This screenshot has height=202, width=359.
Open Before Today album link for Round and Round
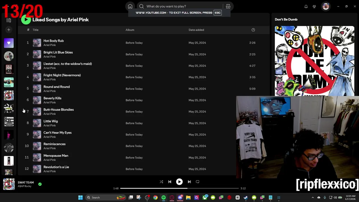134,89
